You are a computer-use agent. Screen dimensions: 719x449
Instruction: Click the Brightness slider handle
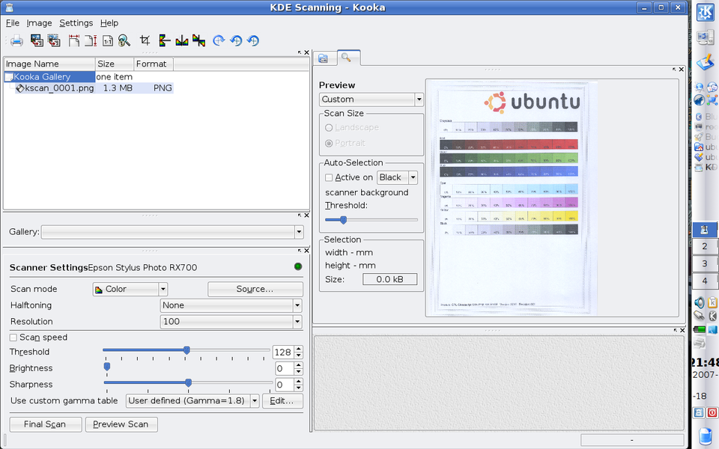[107, 367]
